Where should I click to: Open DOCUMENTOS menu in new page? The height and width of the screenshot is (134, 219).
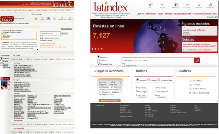click(x=198, y=14)
